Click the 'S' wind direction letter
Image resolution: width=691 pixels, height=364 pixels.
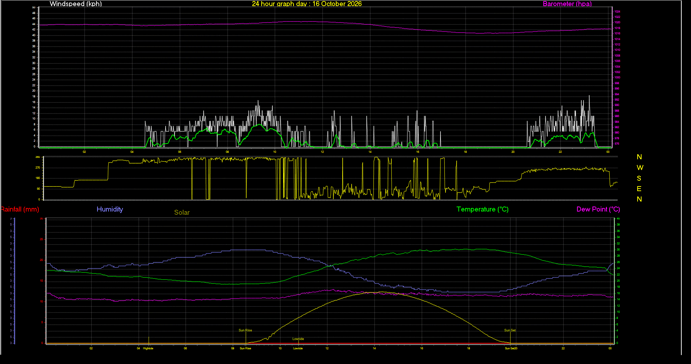639,178
